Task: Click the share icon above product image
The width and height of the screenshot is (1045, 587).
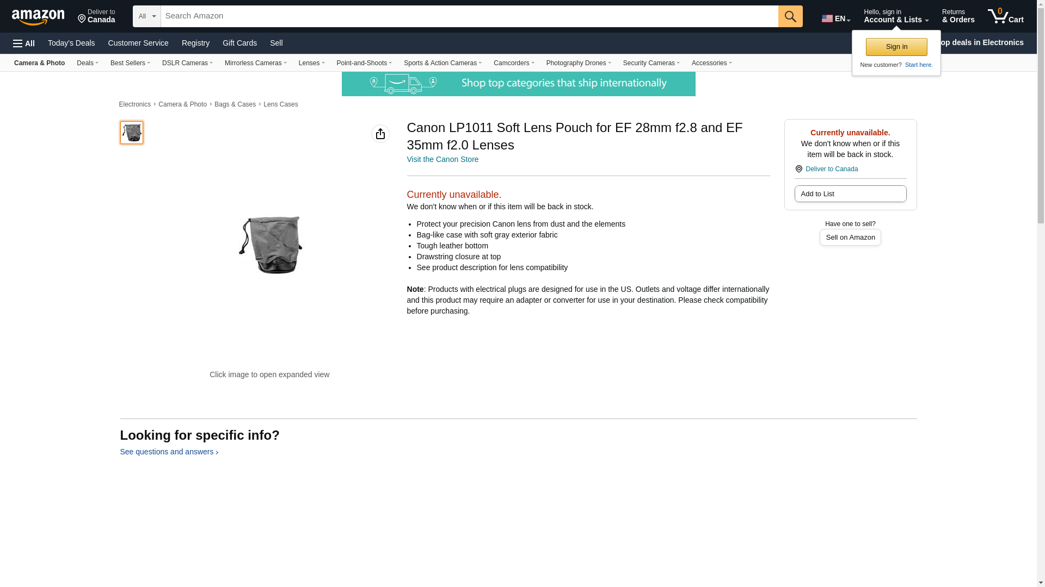Action: [x=380, y=134]
